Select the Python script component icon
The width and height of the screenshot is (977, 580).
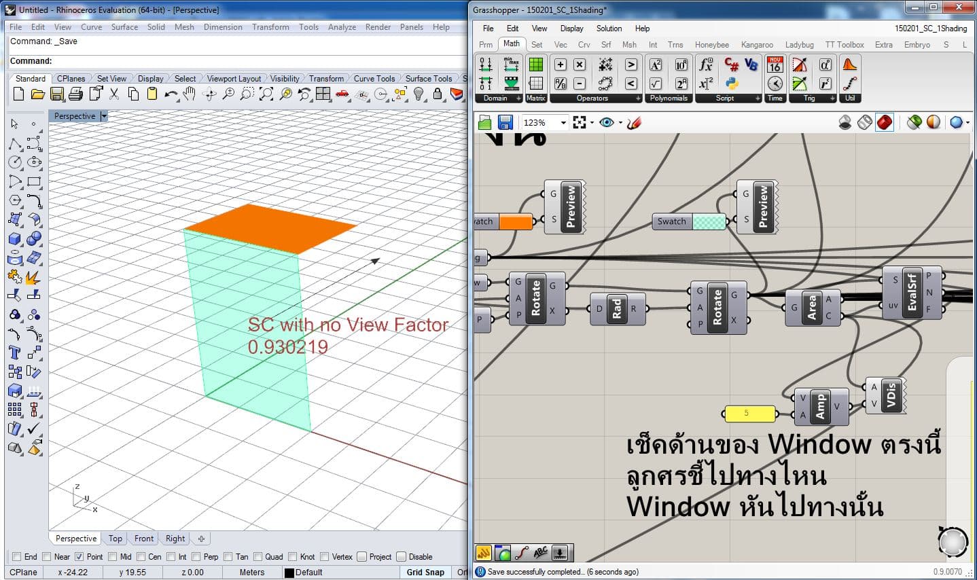click(x=731, y=84)
